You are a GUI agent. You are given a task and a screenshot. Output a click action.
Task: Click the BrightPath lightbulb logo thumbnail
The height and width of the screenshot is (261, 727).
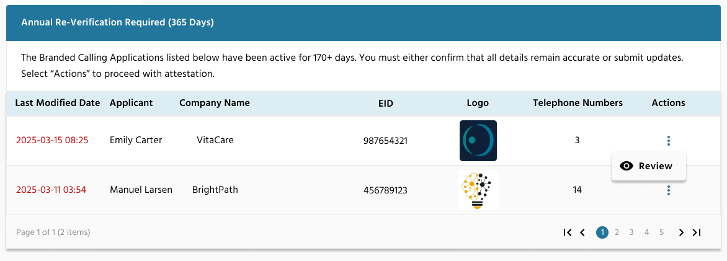478,190
